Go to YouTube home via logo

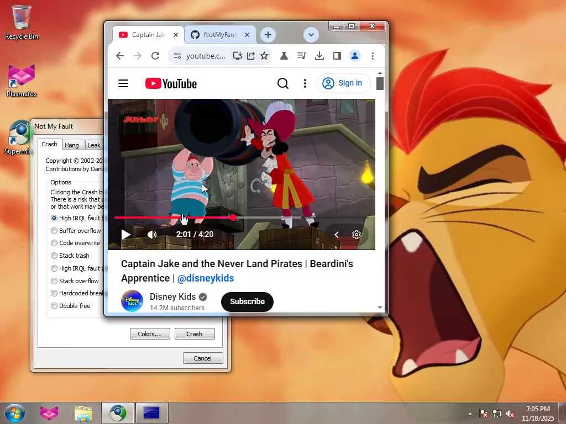click(x=171, y=84)
